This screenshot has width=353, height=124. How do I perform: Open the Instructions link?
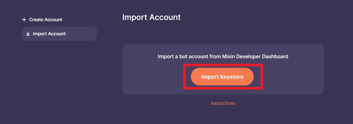(x=223, y=103)
